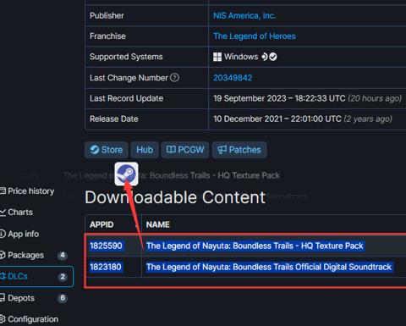Open The Legend of Heroes franchise link
Image resolution: width=406 pixels, height=326 pixels.
coord(255,36)
